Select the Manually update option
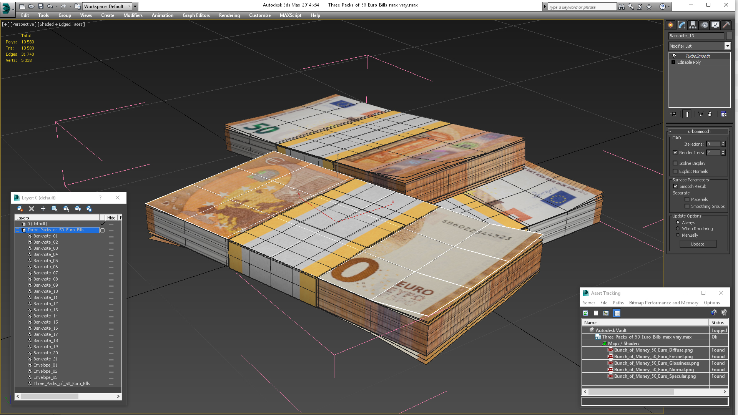Image resolution: width=738 pixels, height=415 pixels. (678, 235)
